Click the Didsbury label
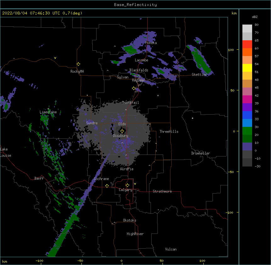271x265 pixels. (121, 136)
